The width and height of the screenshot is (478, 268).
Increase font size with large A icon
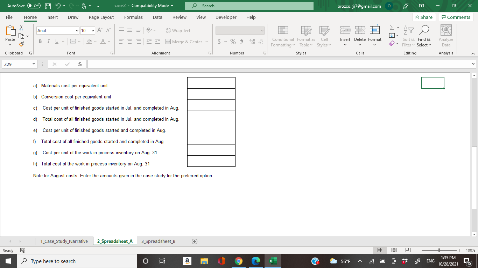pyautogui.click(x=100, y=31)
